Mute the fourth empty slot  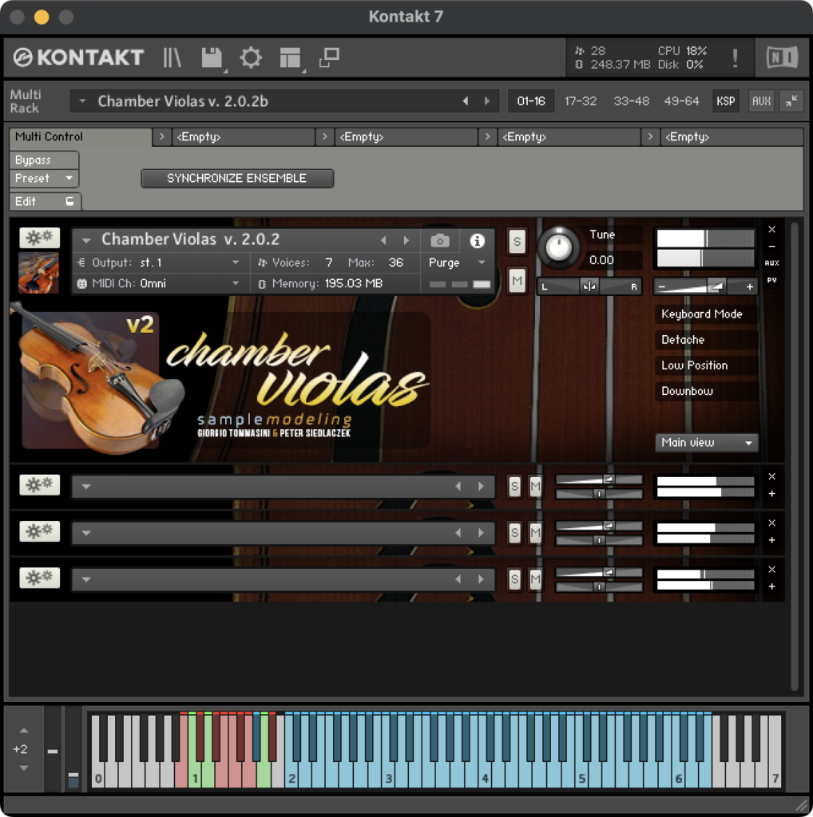coord(536,579)
